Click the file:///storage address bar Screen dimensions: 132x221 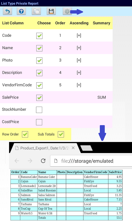tap(91, 161)
